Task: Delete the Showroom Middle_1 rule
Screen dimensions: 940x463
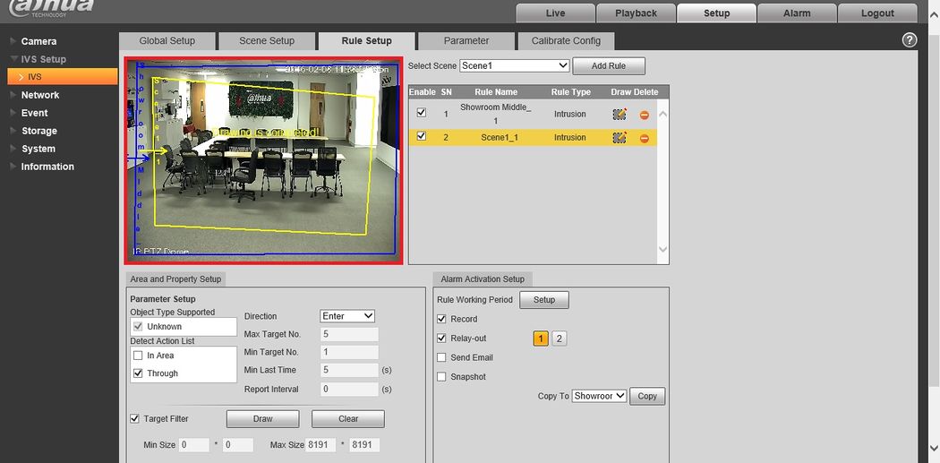Action: coord(644,115)
